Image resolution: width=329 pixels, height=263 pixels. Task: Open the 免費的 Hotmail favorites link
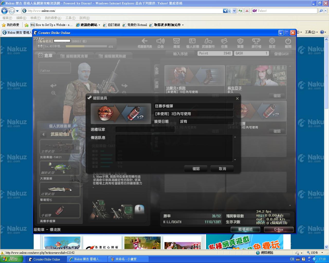tap(135, 25)
